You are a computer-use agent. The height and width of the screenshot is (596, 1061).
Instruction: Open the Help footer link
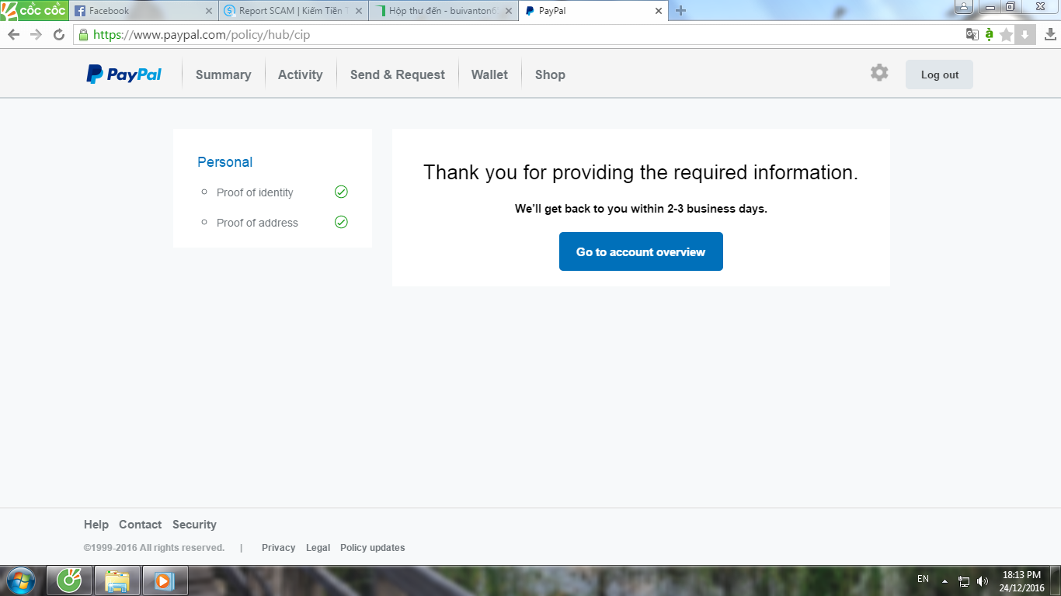(x=96, y=525)
